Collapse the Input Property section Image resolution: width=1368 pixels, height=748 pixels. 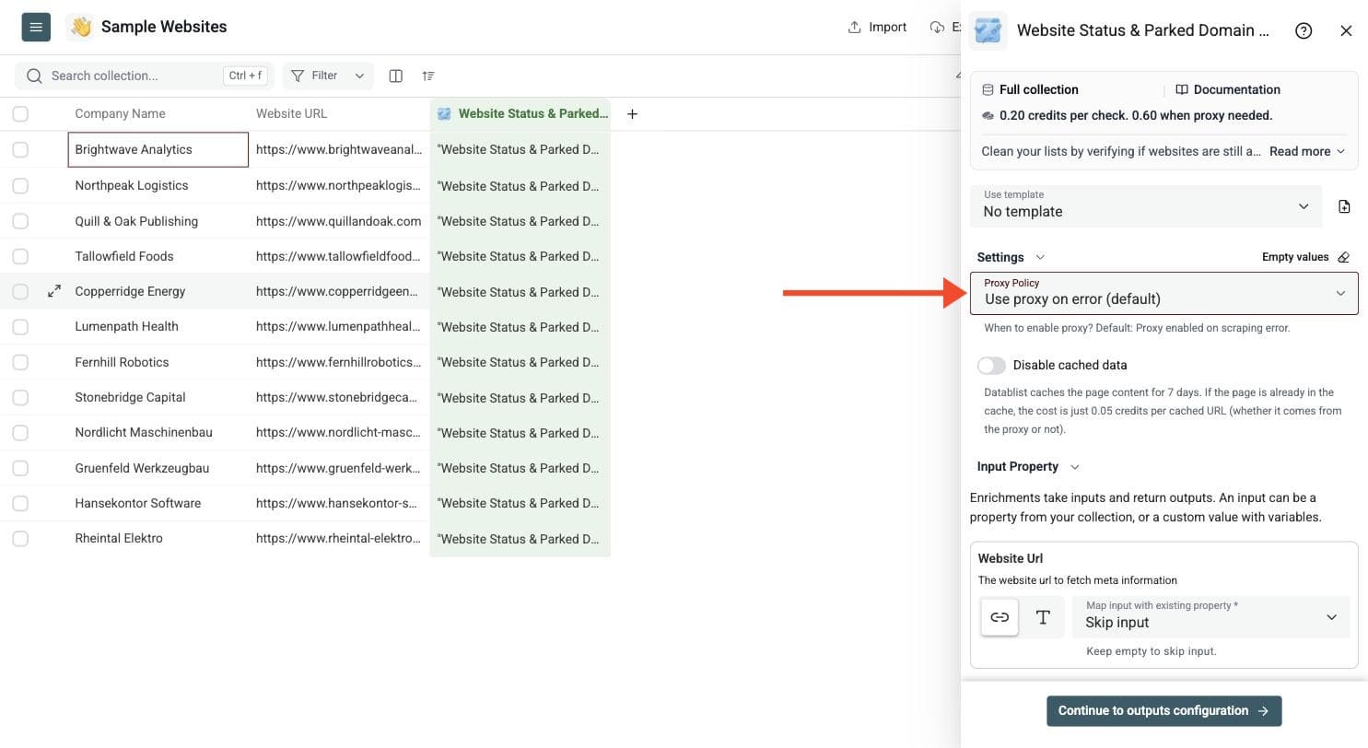click(x=1028, y=467)
